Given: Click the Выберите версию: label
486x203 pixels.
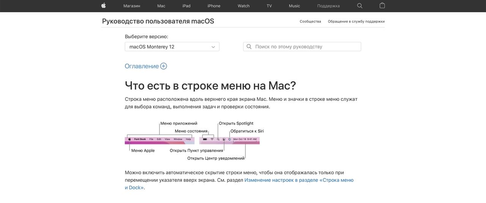Looking at the screenshot, I should 147,37.
